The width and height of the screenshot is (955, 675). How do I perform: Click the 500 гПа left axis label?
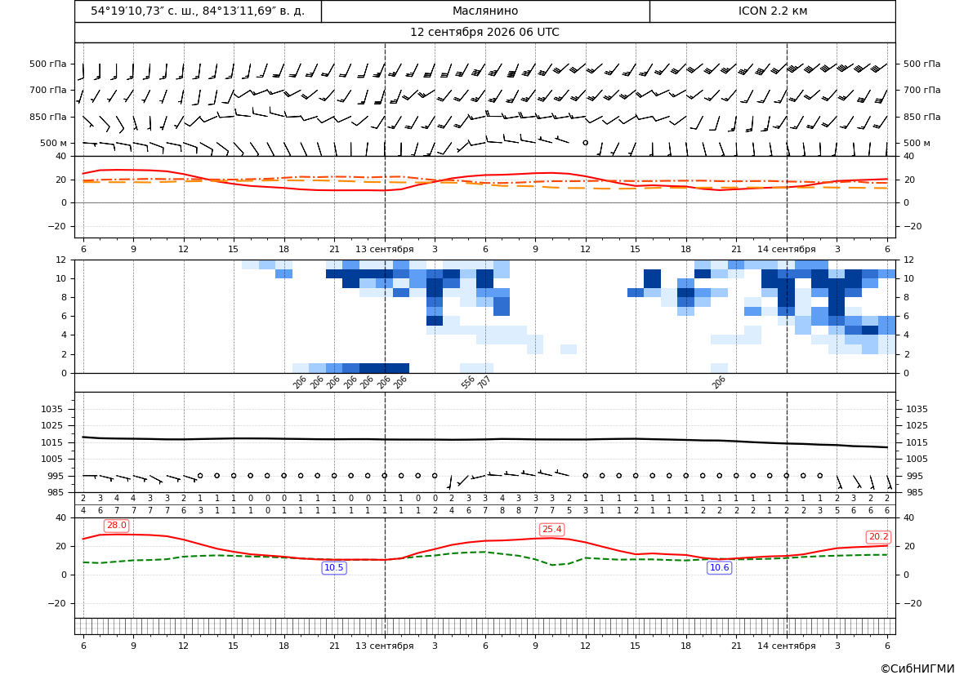pos(48,64)
